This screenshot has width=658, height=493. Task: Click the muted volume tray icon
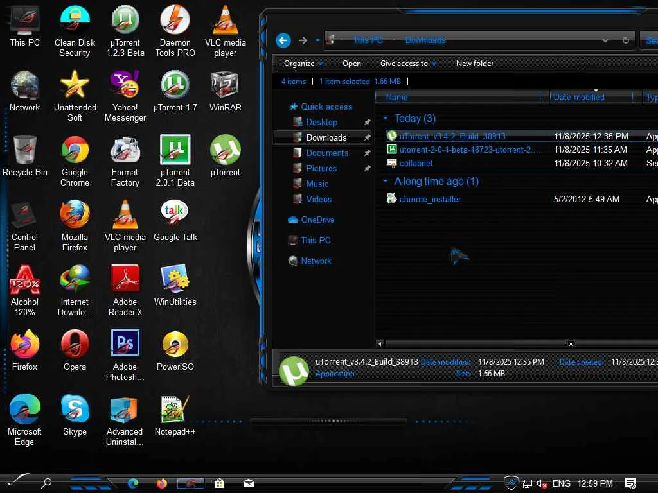[542, 483]
